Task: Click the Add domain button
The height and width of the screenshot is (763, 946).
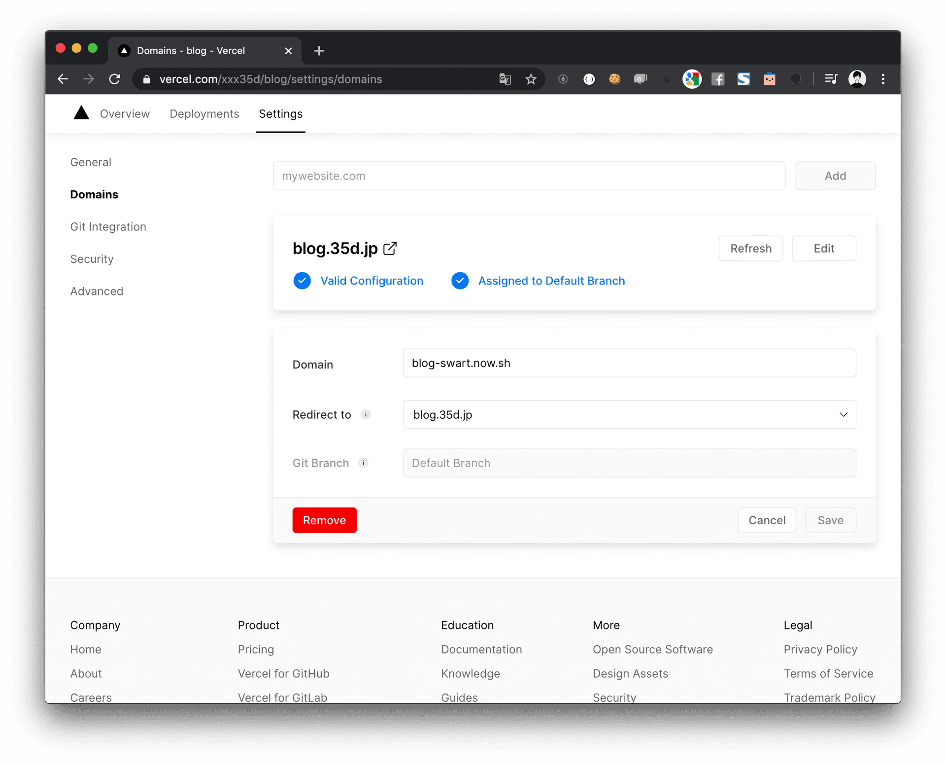Action: coord(835,176)
